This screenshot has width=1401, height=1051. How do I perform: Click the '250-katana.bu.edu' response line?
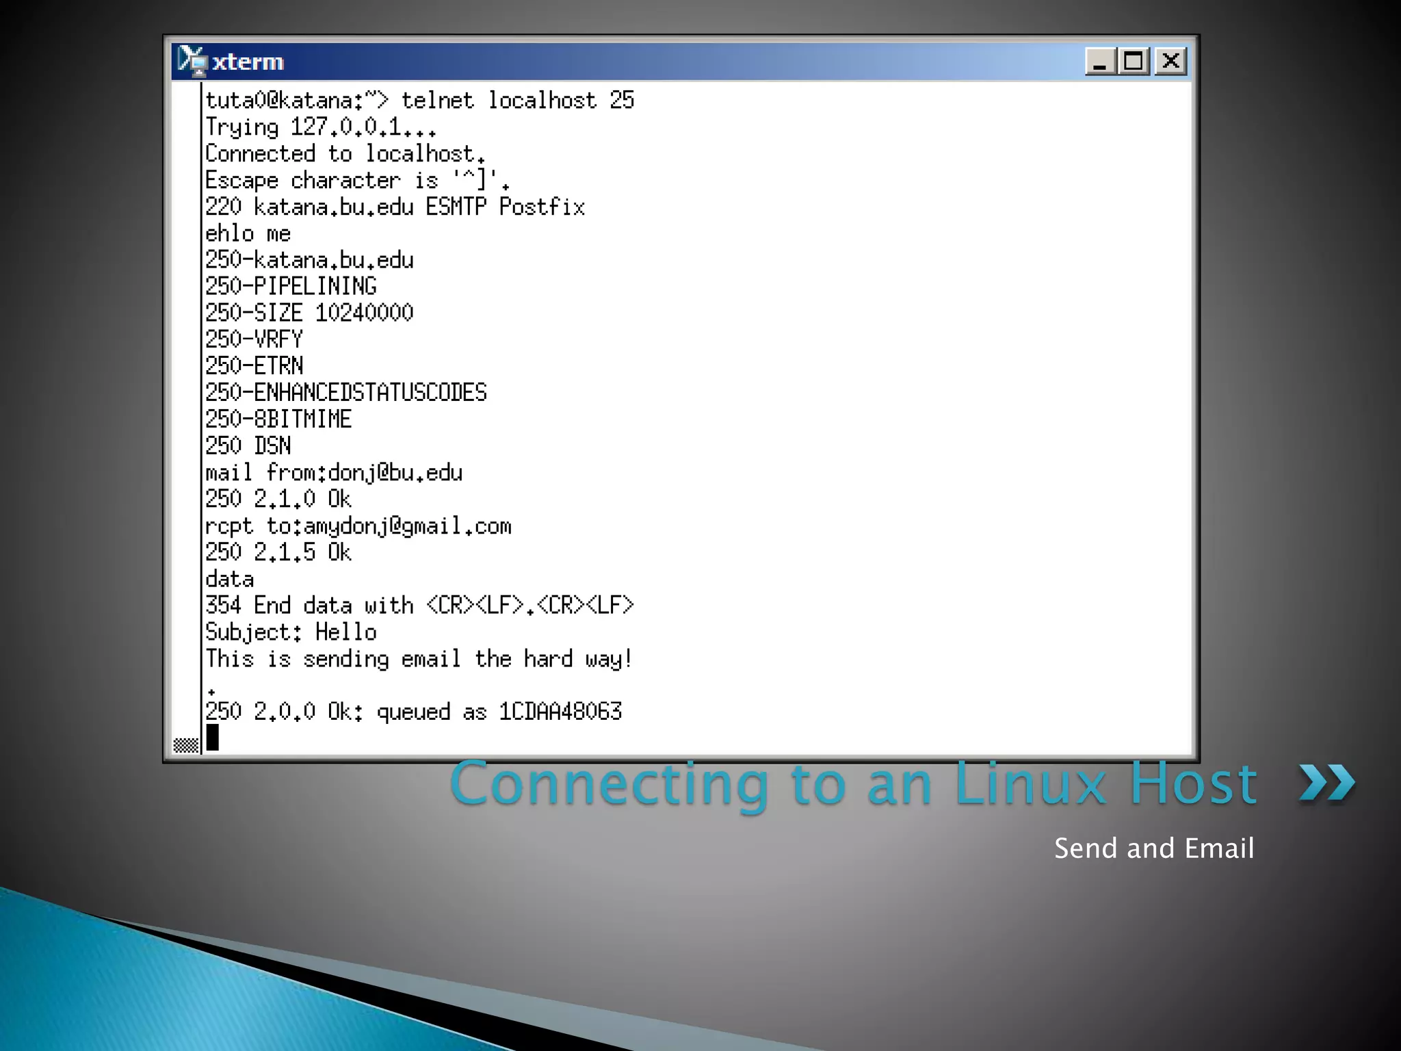point(309,260)
